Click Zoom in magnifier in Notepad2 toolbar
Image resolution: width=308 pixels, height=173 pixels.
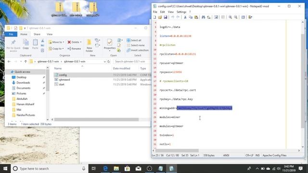pos(230,17)
